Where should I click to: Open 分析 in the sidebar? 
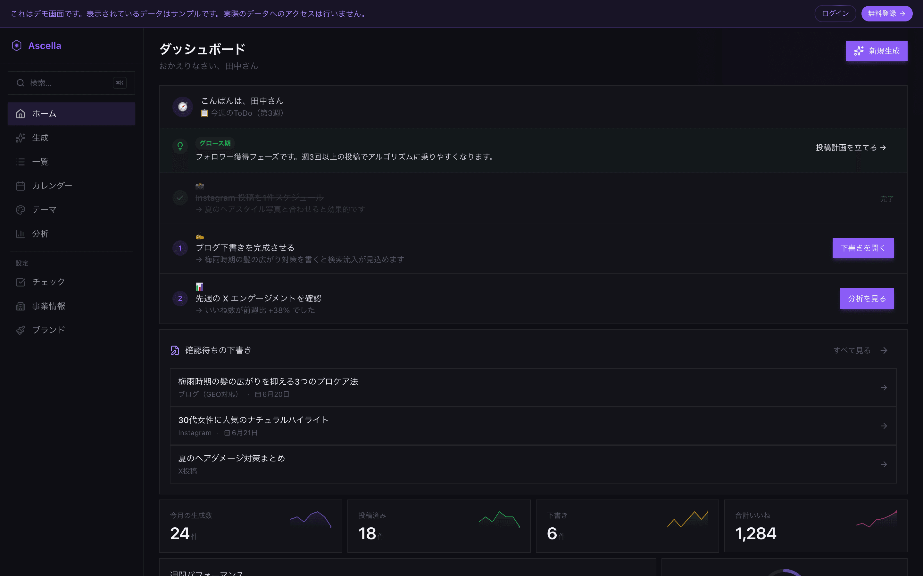point(71,234)
